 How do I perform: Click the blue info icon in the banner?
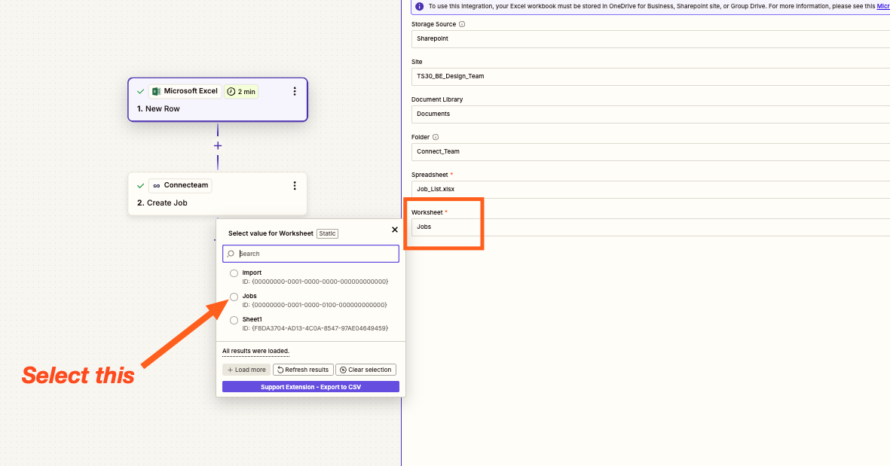click(420, 6)
